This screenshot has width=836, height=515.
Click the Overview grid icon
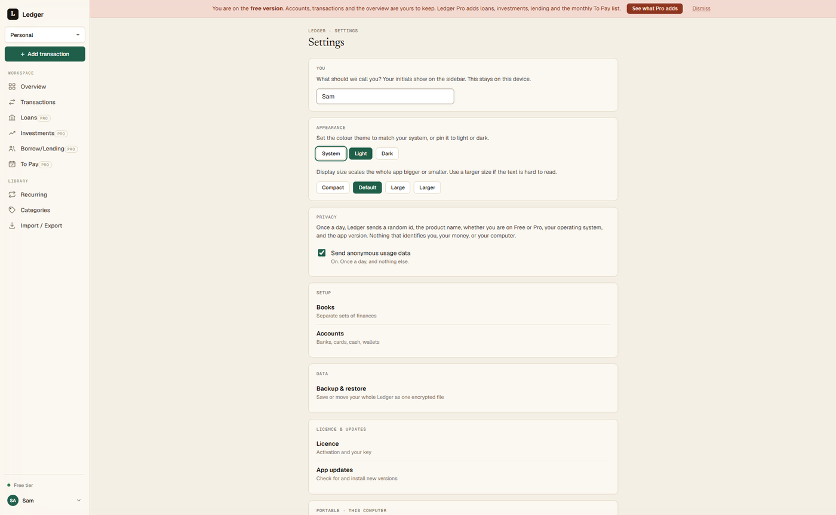(12, 87)
